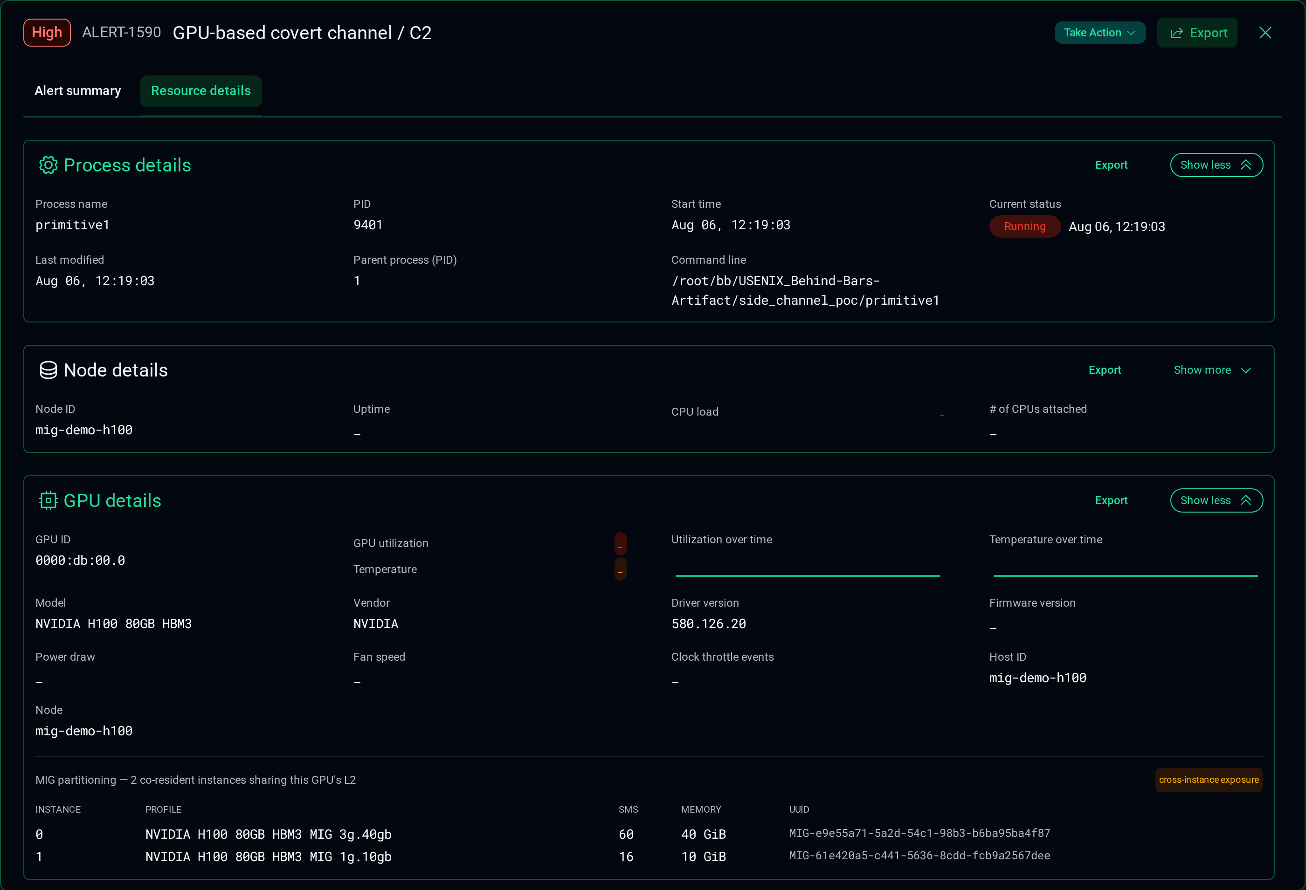Click the Node value under GPU details
1306x890 pixels.
[x=84, y=731]
